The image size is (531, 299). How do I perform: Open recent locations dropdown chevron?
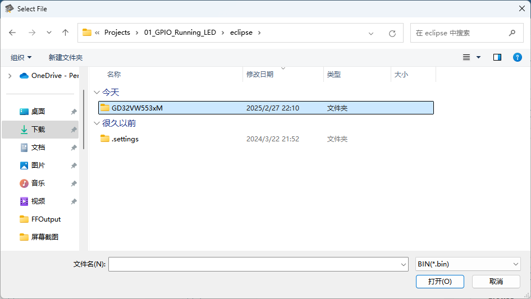[48, 33]
